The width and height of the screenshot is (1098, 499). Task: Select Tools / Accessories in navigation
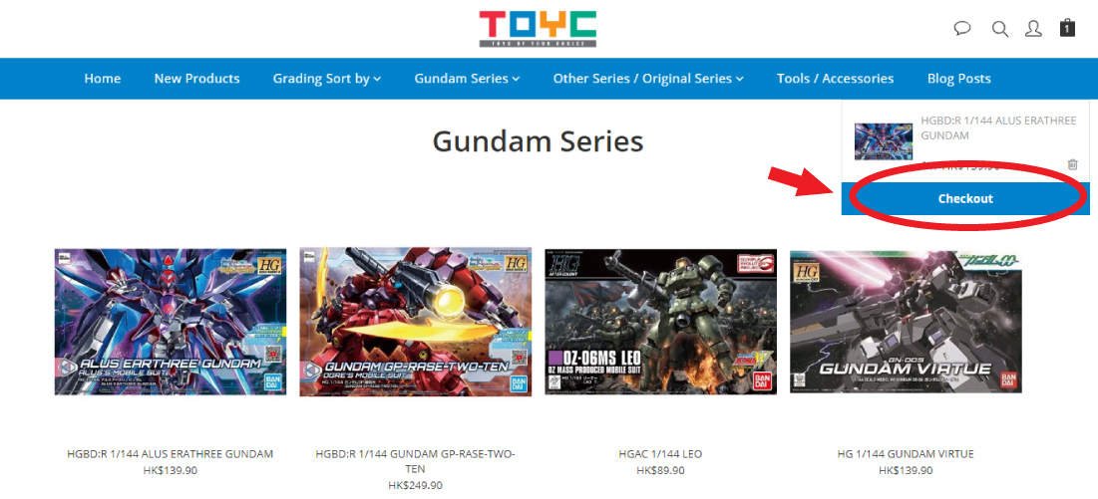[835, 79]
